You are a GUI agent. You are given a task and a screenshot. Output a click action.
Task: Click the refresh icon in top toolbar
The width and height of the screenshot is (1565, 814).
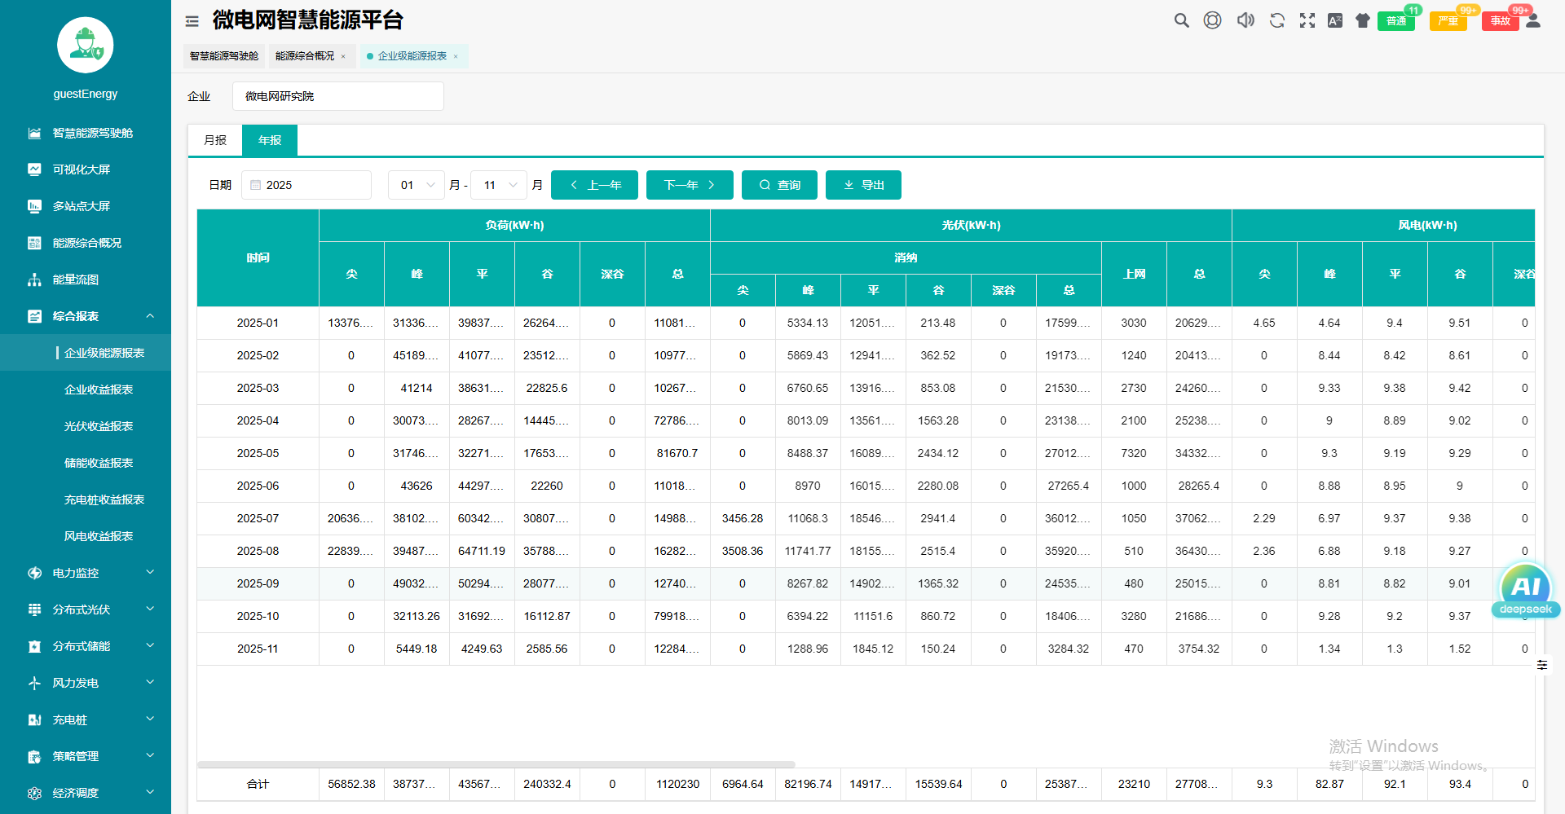pos(1277,21)
